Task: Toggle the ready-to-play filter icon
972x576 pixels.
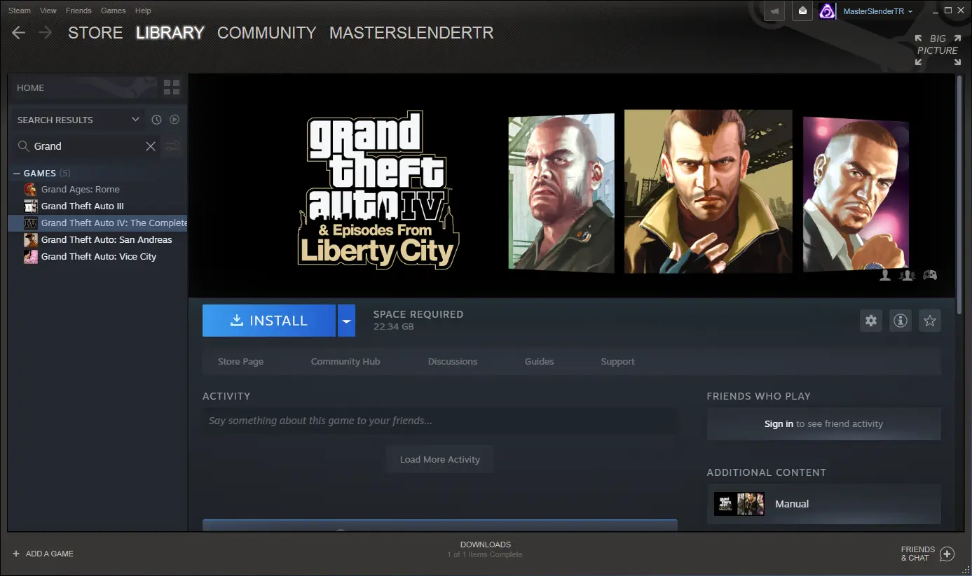Action: [174, 120]
